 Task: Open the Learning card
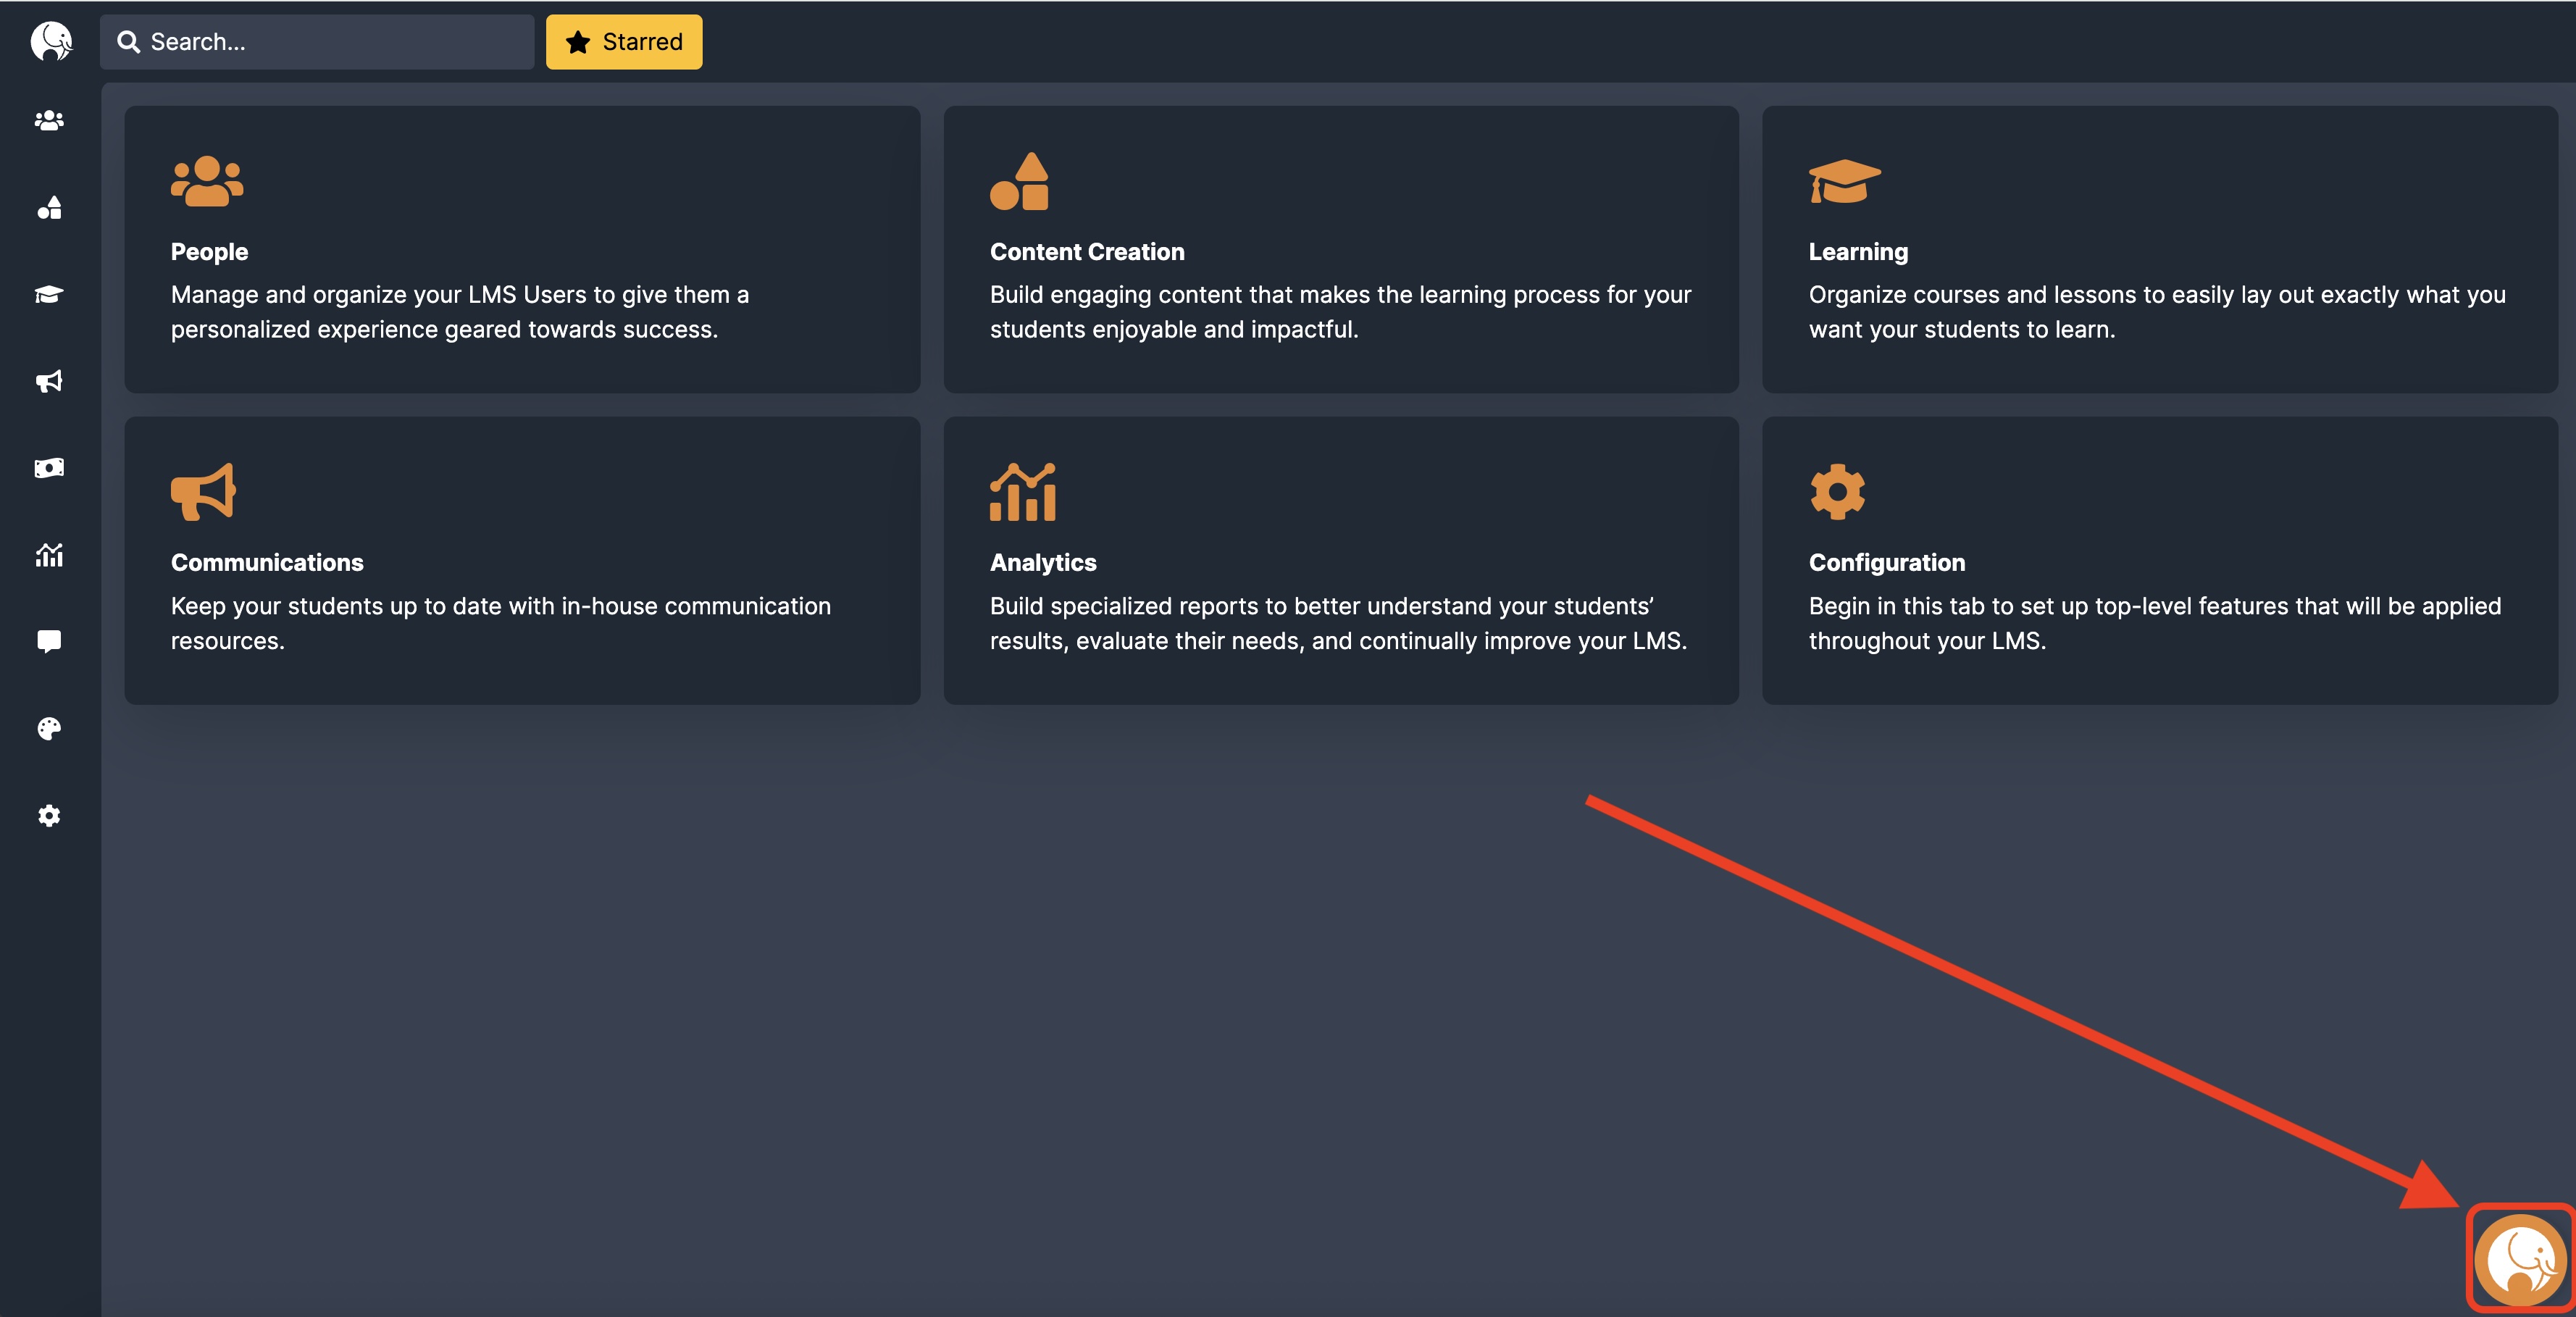pos(2159,250)
